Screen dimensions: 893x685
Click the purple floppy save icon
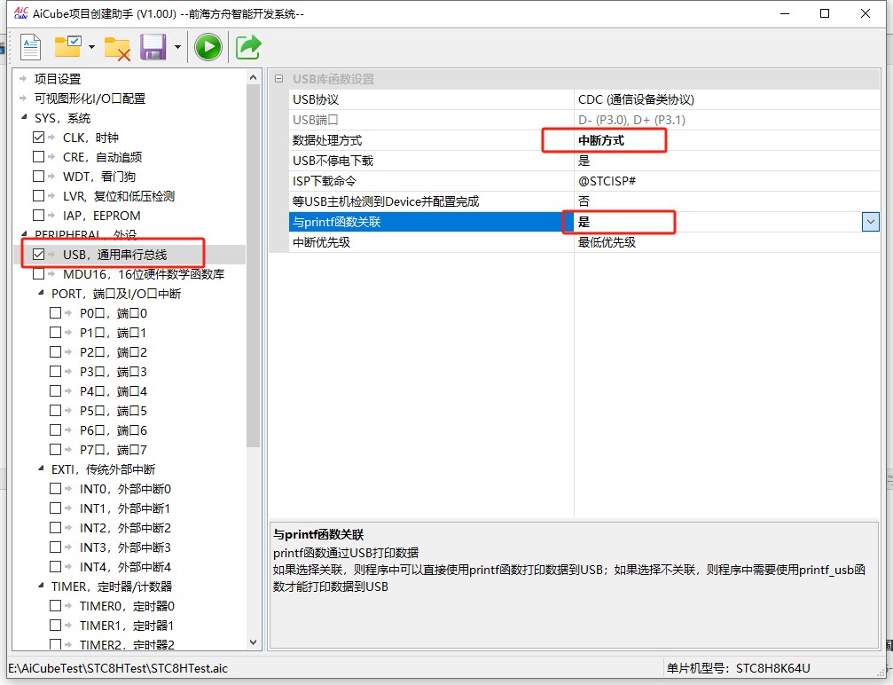point(154,47)
